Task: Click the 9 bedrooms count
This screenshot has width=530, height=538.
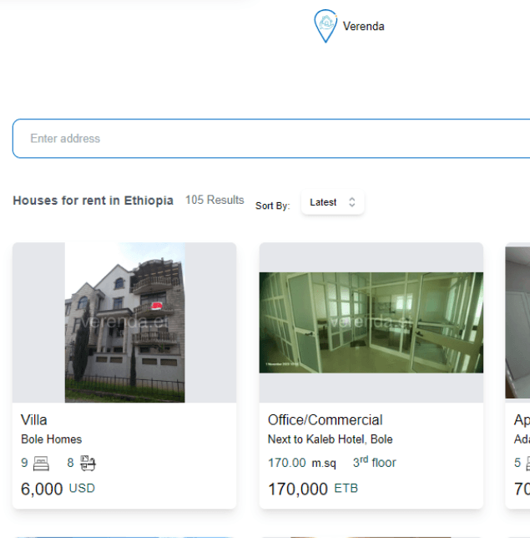Action: (x=24, y=463)
